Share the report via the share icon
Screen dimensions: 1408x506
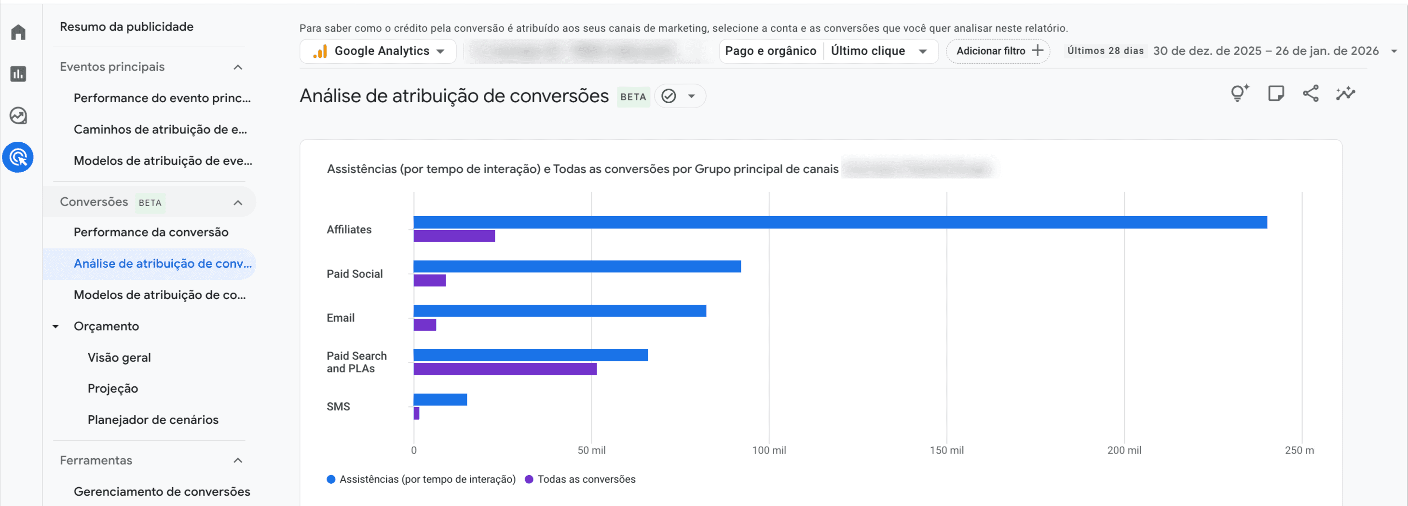1311,93
